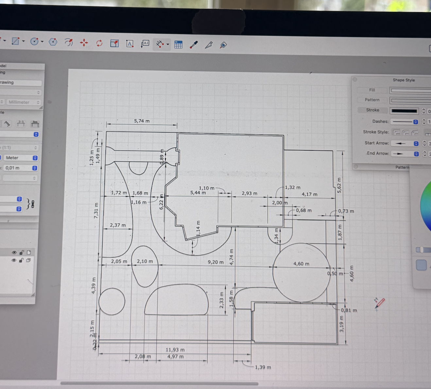Open the Fill color swatch
This screenshot has height=389, width=431.
[x=410, y=90]
